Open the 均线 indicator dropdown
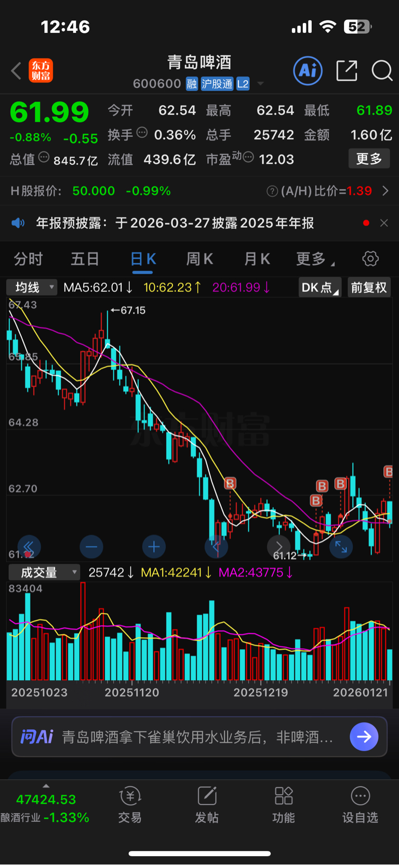 [31, 288]
